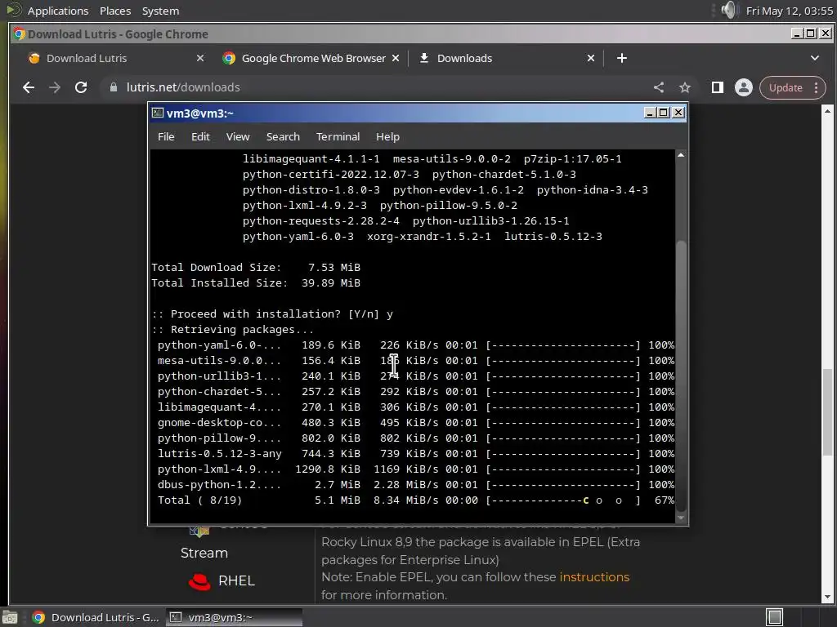The height and width of the screenshot is (627, 837).
Task: Click Chrome's forward arrow
Action: click(55, 87)
